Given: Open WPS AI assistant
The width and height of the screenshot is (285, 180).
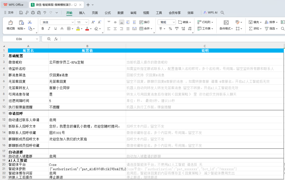Looking at the screenshot, I should point(210,13).
